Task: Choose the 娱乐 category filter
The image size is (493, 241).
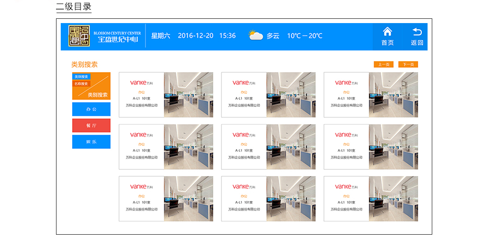Action: pos(91,142)
